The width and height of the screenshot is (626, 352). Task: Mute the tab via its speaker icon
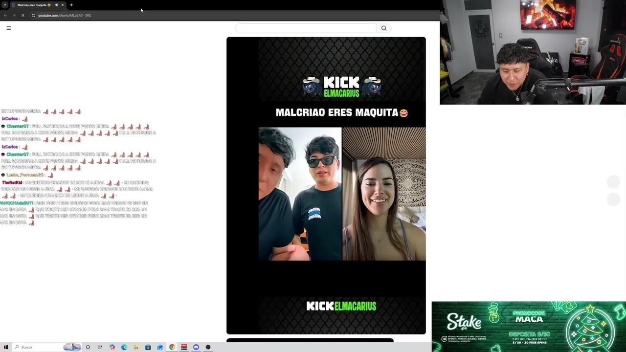click(56, 5)
